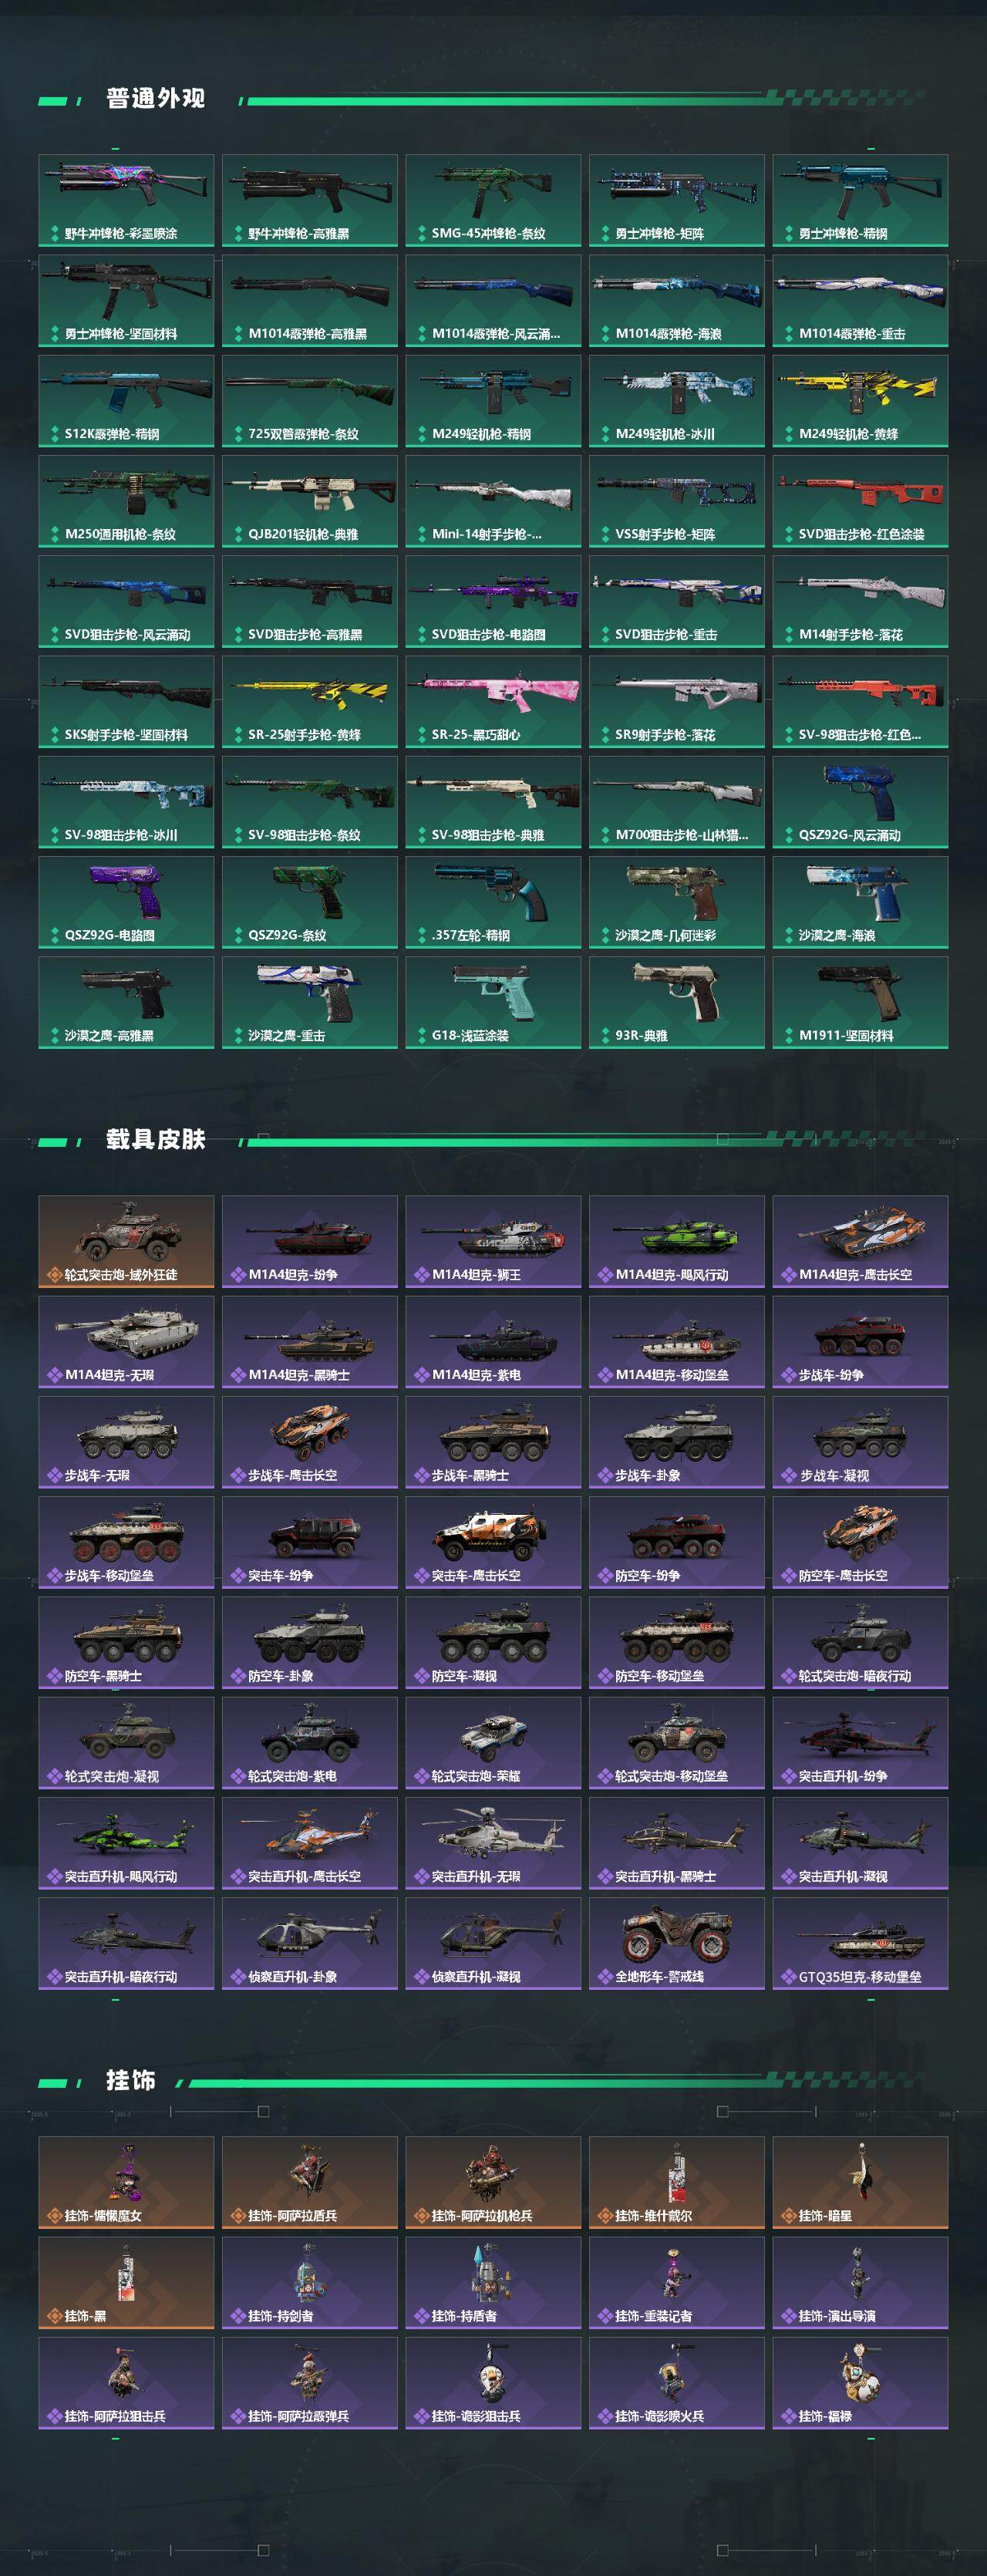Select the 突击直升机-飓风行动 helicopter skin
The image size is (987, 2576).
pos(126,1843)
